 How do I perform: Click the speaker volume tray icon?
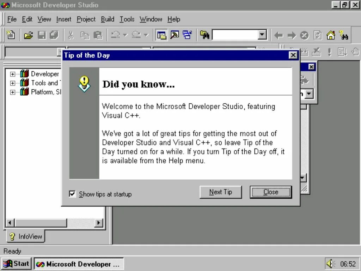[331, 264]
